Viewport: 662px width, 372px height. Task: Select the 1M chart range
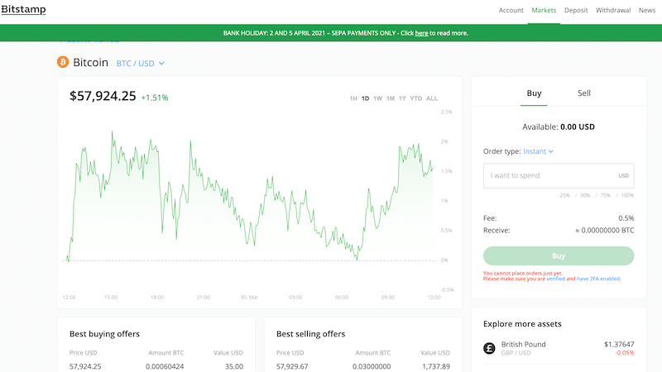(391, 98)
